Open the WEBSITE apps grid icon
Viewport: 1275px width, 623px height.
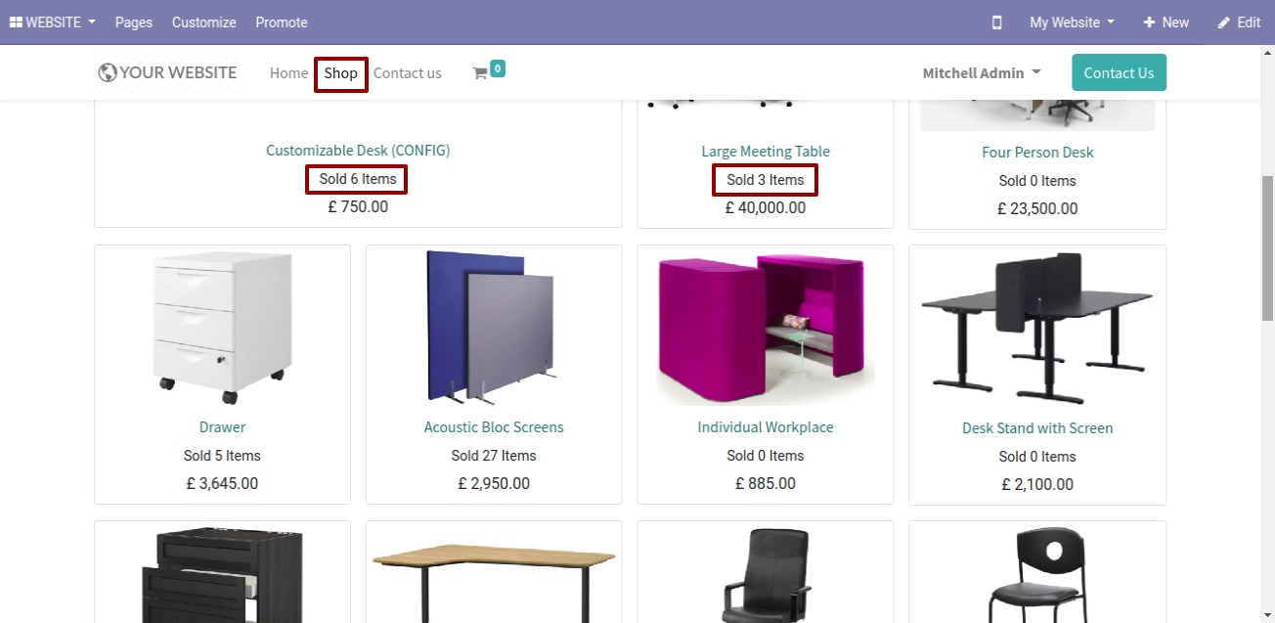click(16, 22)
